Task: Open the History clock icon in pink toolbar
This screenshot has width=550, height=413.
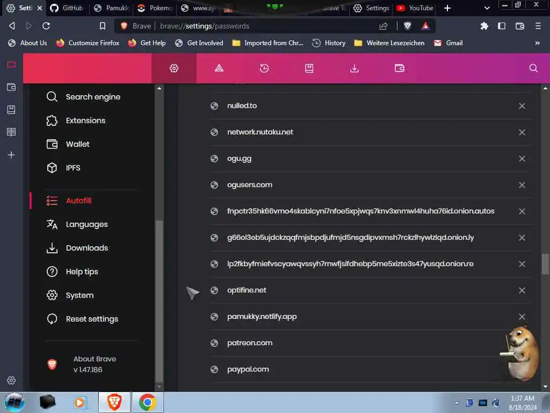Action: 264,68
